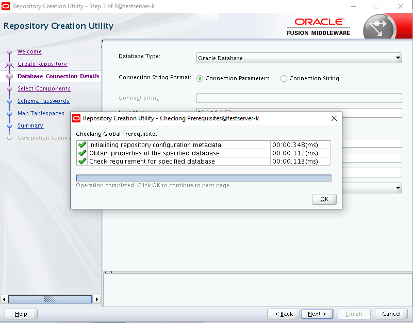The width and height of the screenshot is (413, 323).
Task: Click the Database Connection Details step marker
Action: point(9,76)
